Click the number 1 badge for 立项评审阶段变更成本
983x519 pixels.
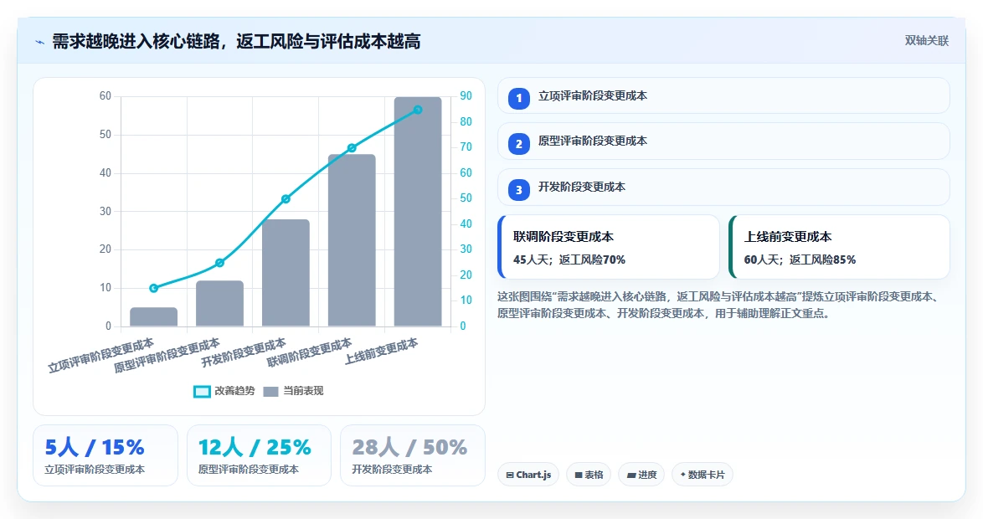518,99
